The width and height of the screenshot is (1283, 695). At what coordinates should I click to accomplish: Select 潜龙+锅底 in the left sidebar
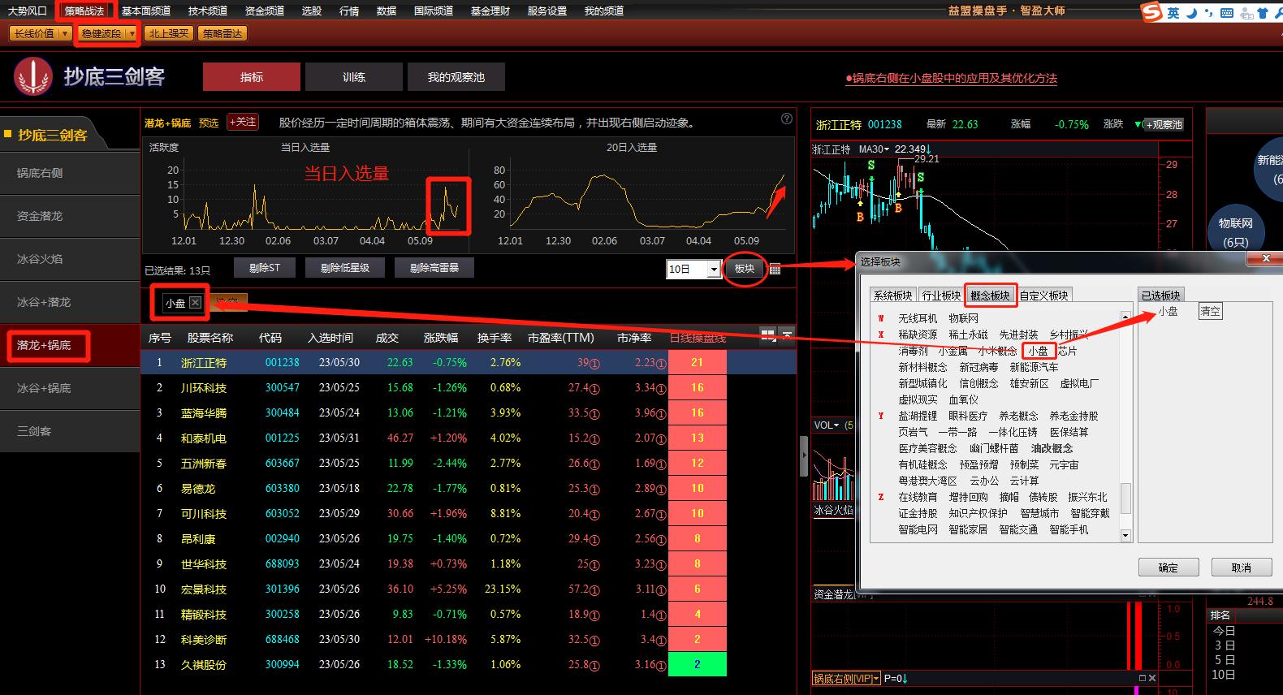70,345
